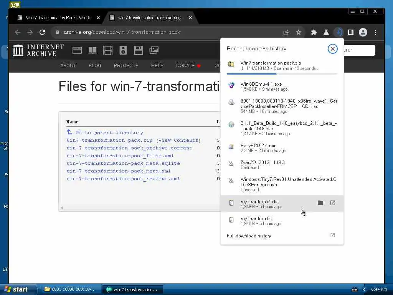Click the site lock icon in address bar
Viewport: 393px width, 295px height.
(58, 32)
